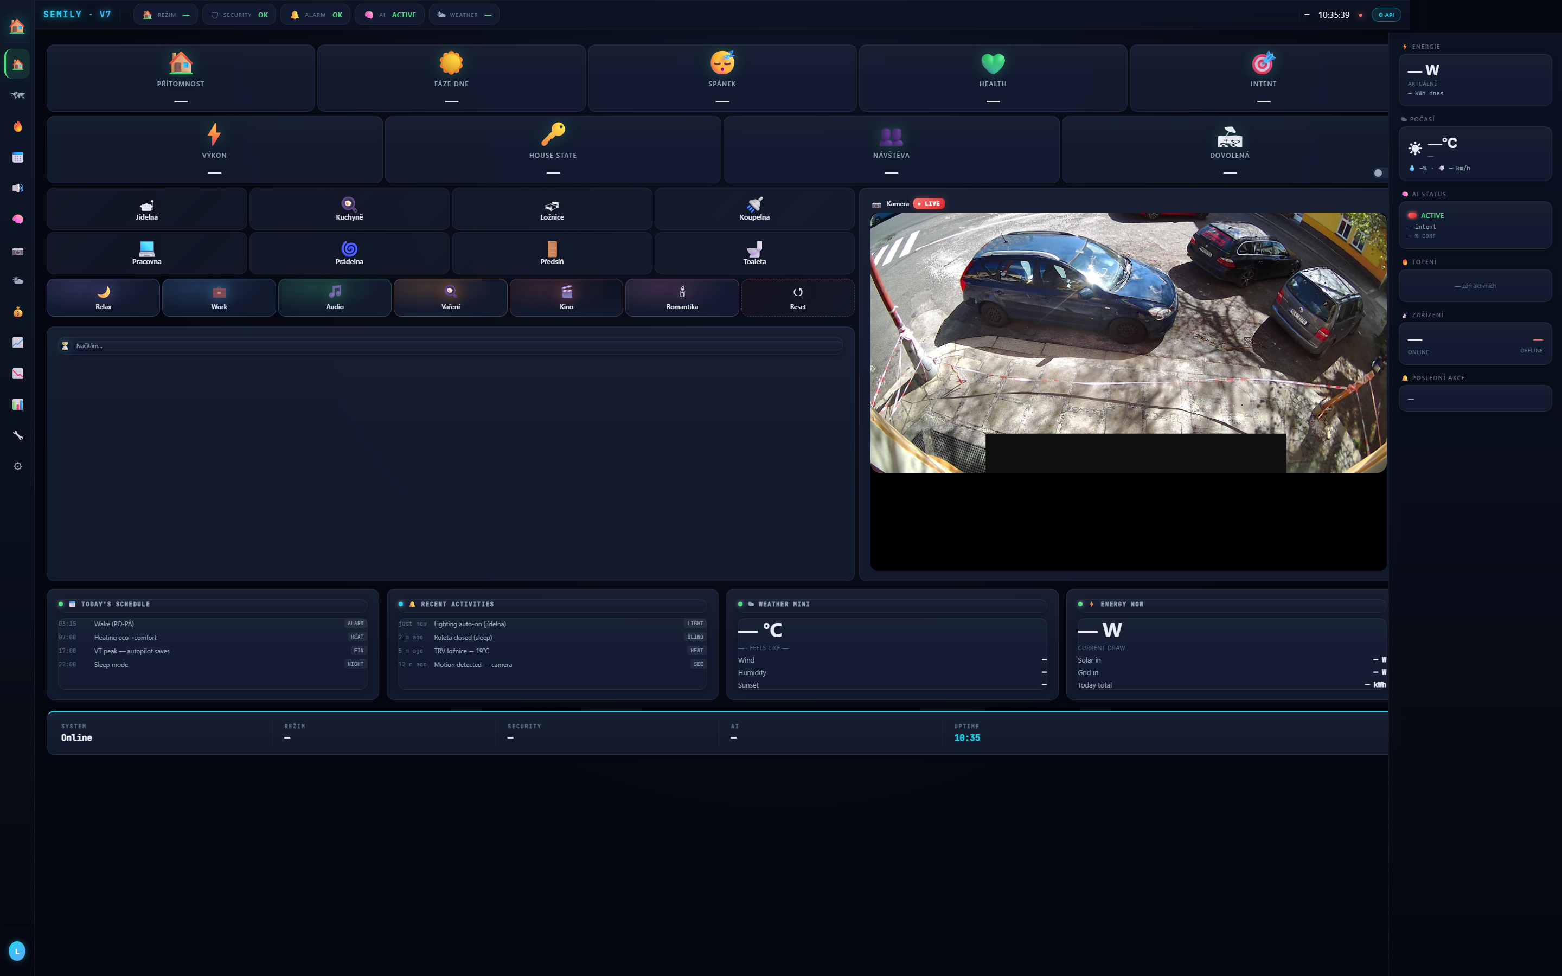This screenshot has width=1562, height=976.
Task: Open the weather cloud sidebar icon
Action: pos(17,281)
